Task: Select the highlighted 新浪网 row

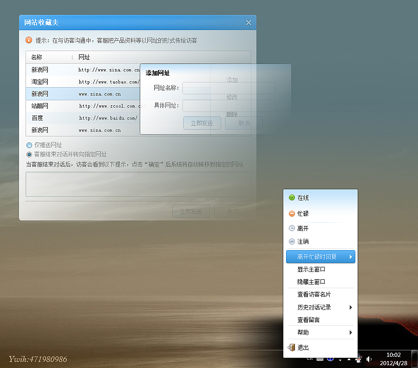Action: point(83,94)
